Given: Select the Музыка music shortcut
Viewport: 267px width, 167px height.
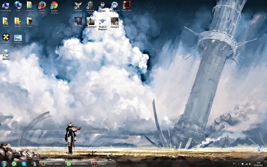Looking at the screenshot, I should pyautogui.click(x=6, y=55).
